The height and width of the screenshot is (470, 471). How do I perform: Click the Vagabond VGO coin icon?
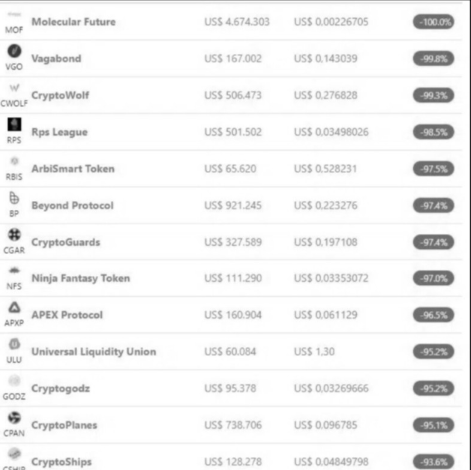coord(13,51)
